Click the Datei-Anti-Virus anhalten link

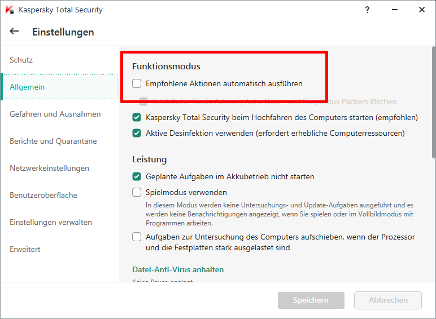(178, 269)
